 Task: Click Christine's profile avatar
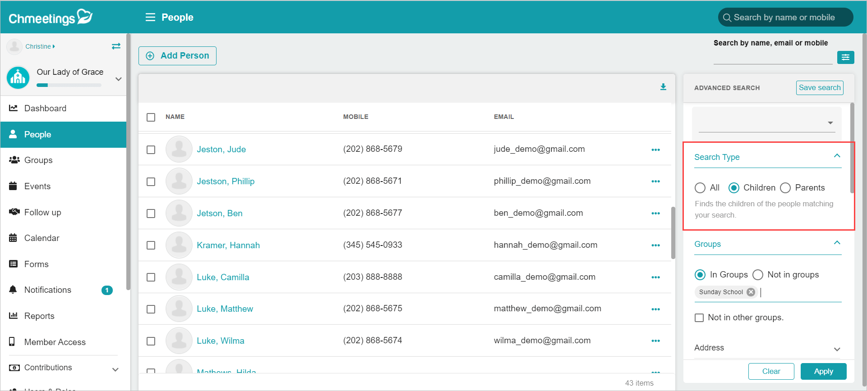coord(14,46)
